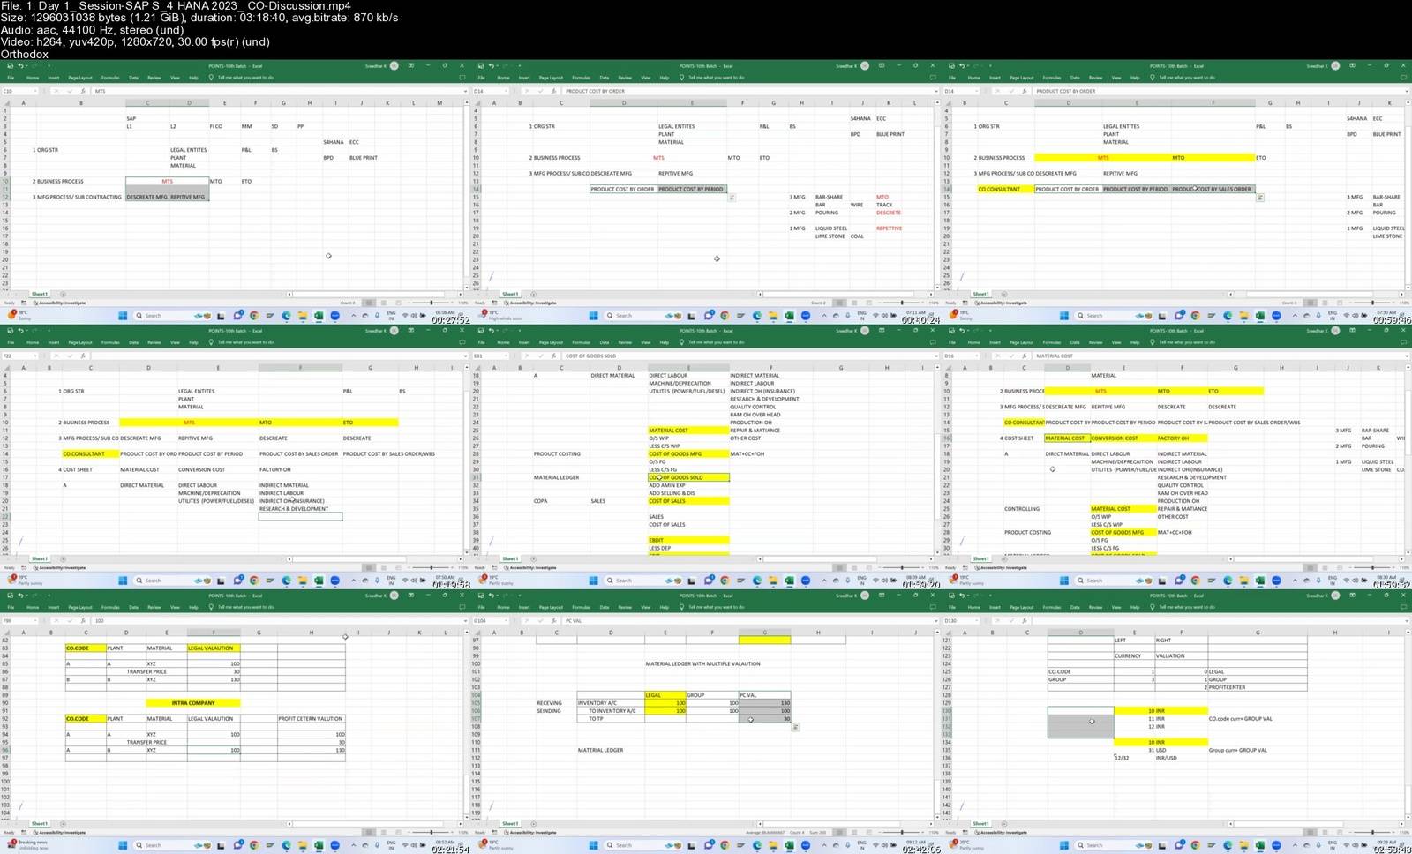Click account avatar in the 00:59:46 frame
This screenshot has width=1412, height=854.
1335,65
